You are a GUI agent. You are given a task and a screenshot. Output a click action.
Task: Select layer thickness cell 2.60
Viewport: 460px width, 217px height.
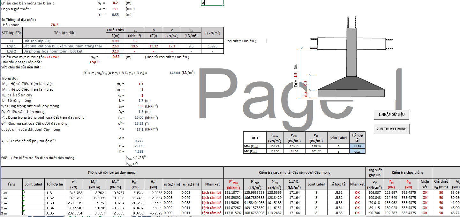(x=115, y=46)
